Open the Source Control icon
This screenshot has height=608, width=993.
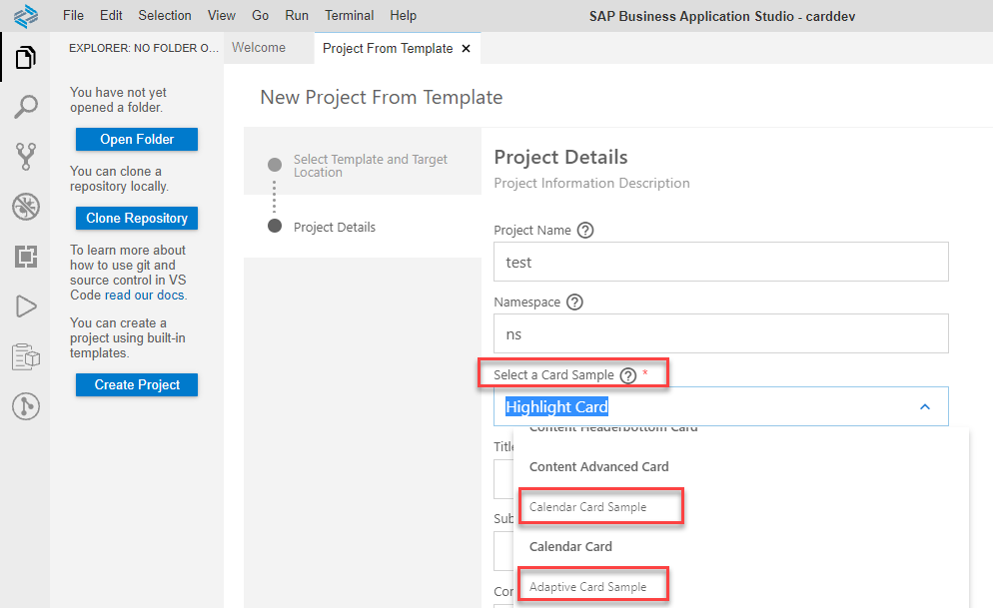pos(25,157)
